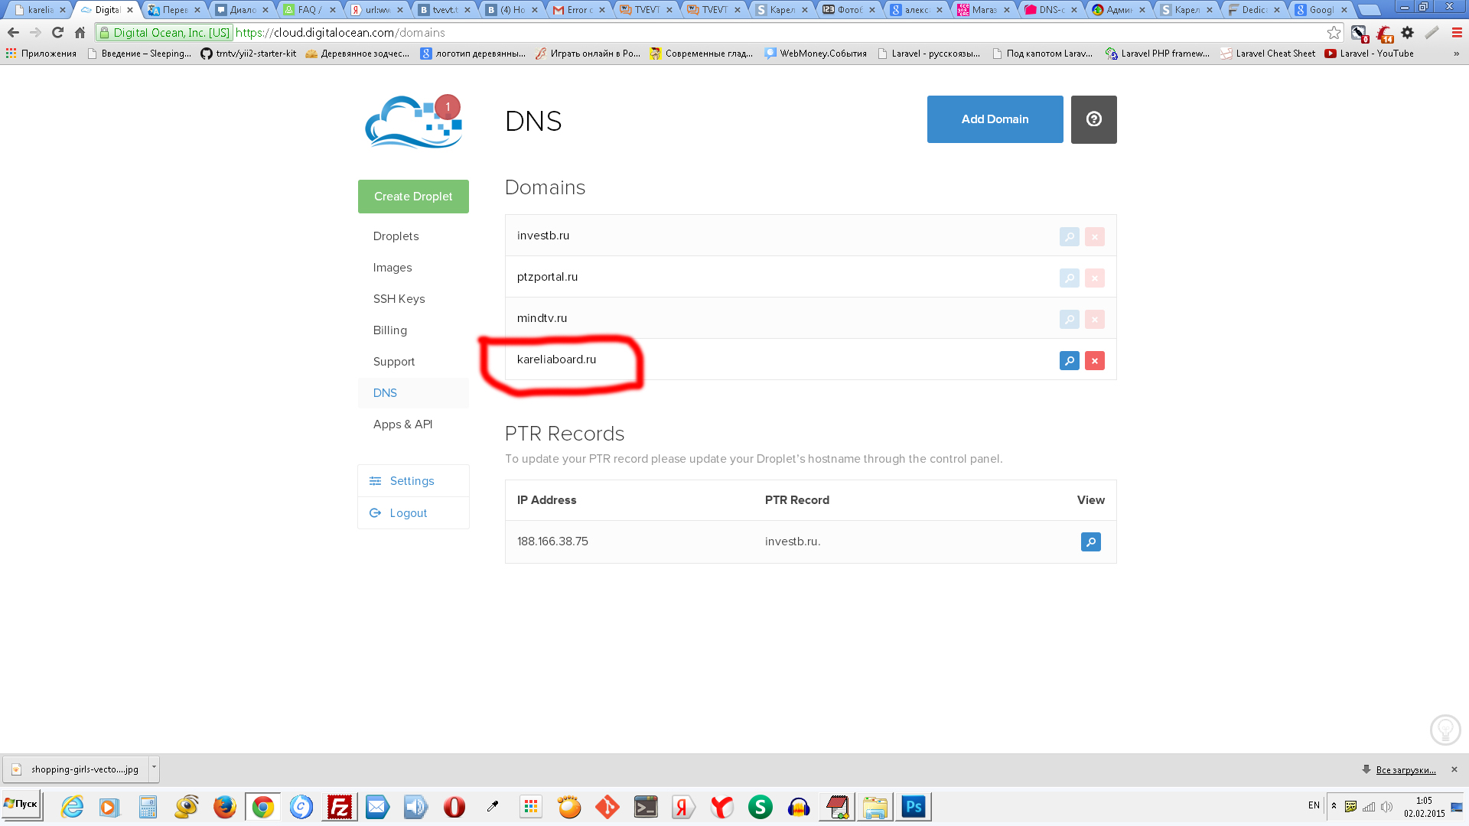Delete the kareliaboard.ru domain
The image size is (1469, 826).
tap(1094, 360)
